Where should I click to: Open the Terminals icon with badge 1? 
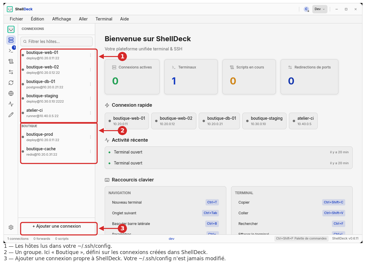click(x=11, y=51)
